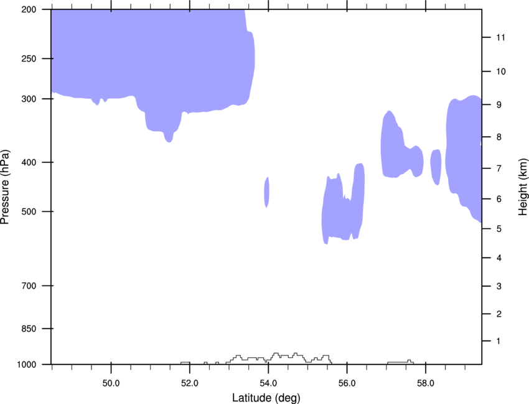The height and width of the screenshot is (404, 529).
Task: Pick the 6 km height label
Action: 499,199
